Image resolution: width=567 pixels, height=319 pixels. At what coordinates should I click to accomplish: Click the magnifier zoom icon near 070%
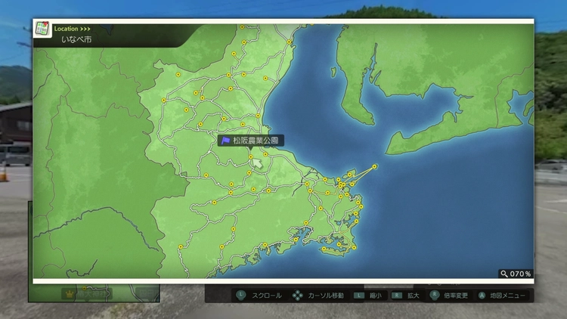[503, 274]
